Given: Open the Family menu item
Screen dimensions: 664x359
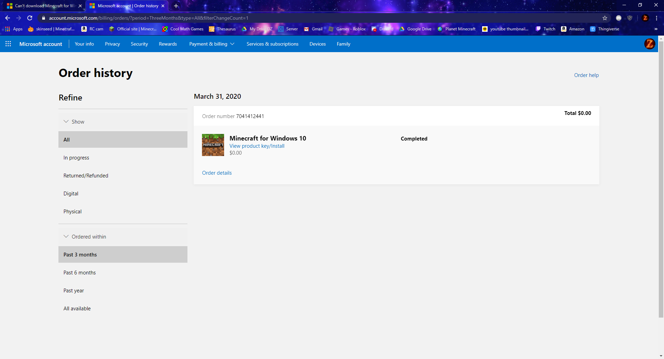Looking at the screenshot, I should [343, 44].
